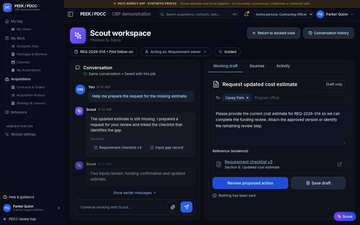Click the PQ avatar in the top bar

(x=320, y=14)
